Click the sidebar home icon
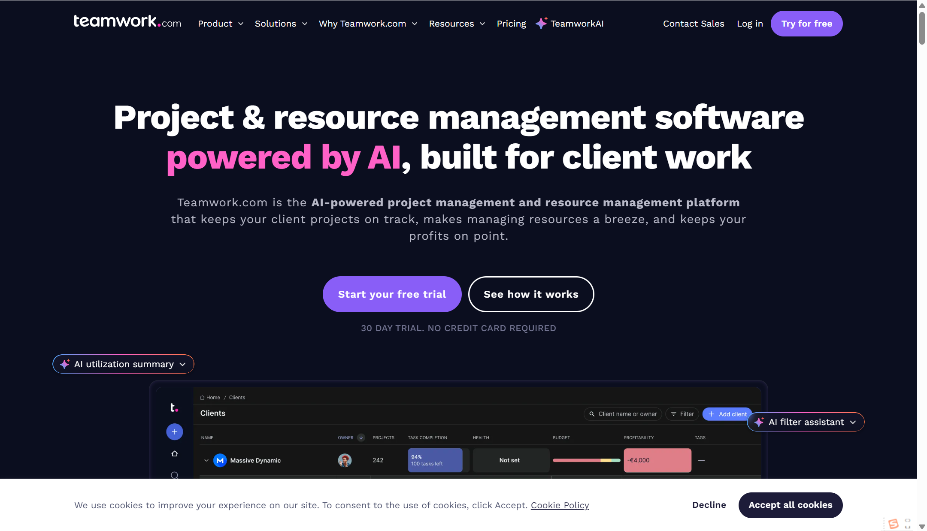 coord(174,453)
